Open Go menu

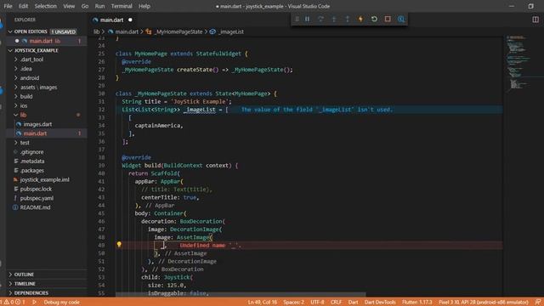[85, 6]
